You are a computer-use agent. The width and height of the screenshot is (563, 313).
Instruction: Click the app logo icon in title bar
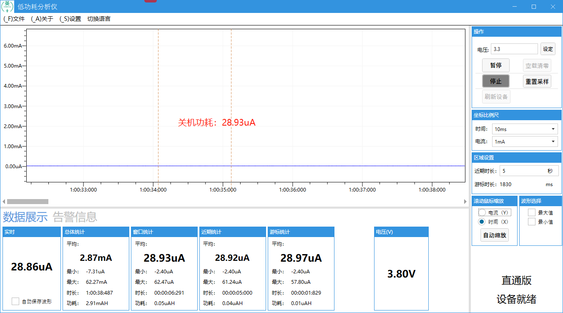point(7,7)
